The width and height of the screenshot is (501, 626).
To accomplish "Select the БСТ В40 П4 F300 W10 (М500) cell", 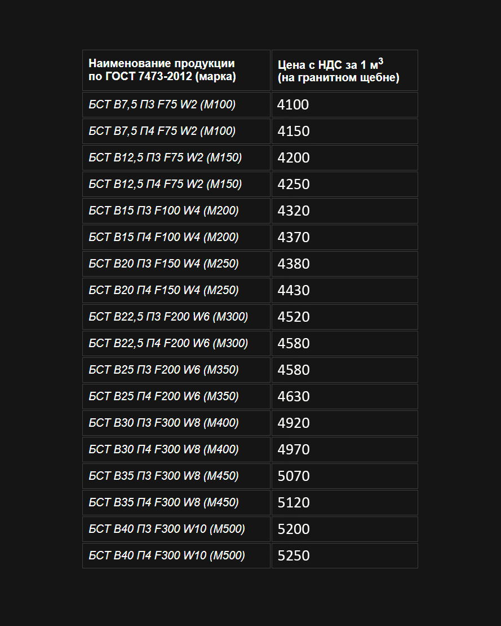I will [x=176, y=556].
